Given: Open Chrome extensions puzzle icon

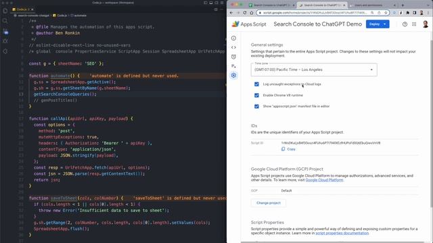Looking at the screenshot, I should 407,13.
